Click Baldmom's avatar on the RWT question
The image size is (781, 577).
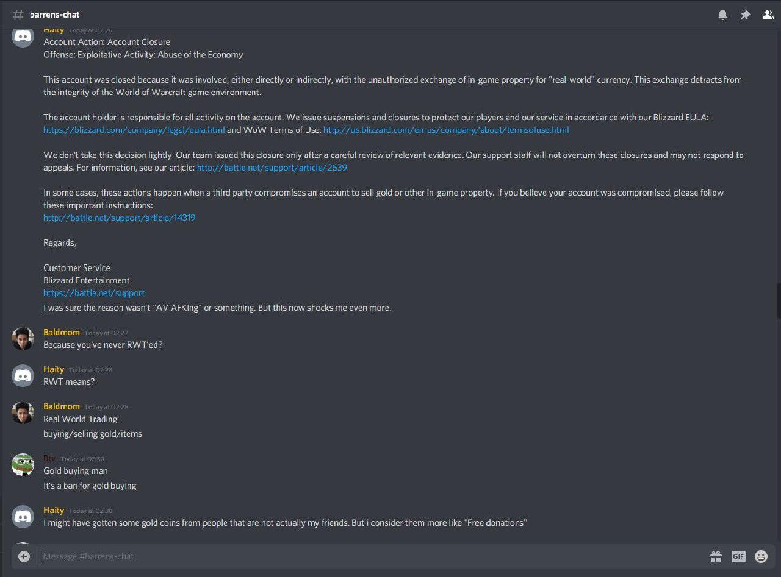23,339
